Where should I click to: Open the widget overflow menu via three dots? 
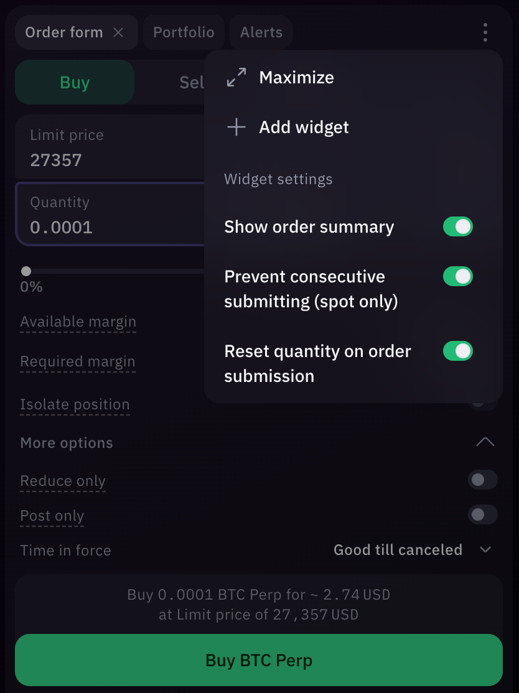pyautogui.click(x=485, y=32)
